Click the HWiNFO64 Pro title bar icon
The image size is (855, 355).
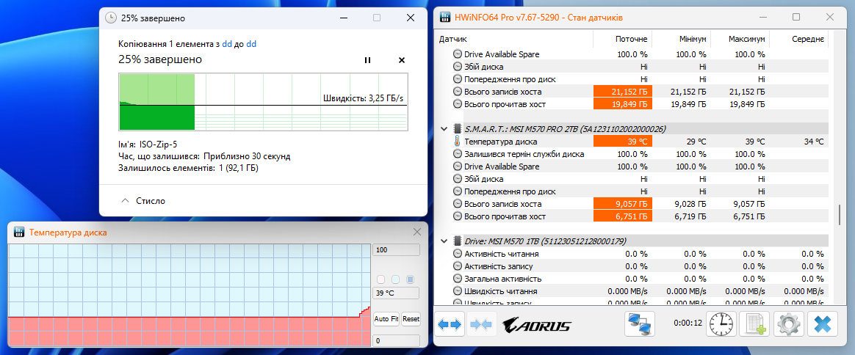pos(445,18)
